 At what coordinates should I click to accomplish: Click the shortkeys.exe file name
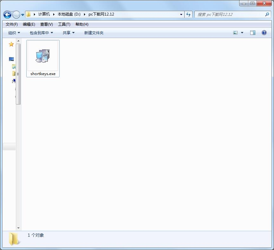[43, 74]
